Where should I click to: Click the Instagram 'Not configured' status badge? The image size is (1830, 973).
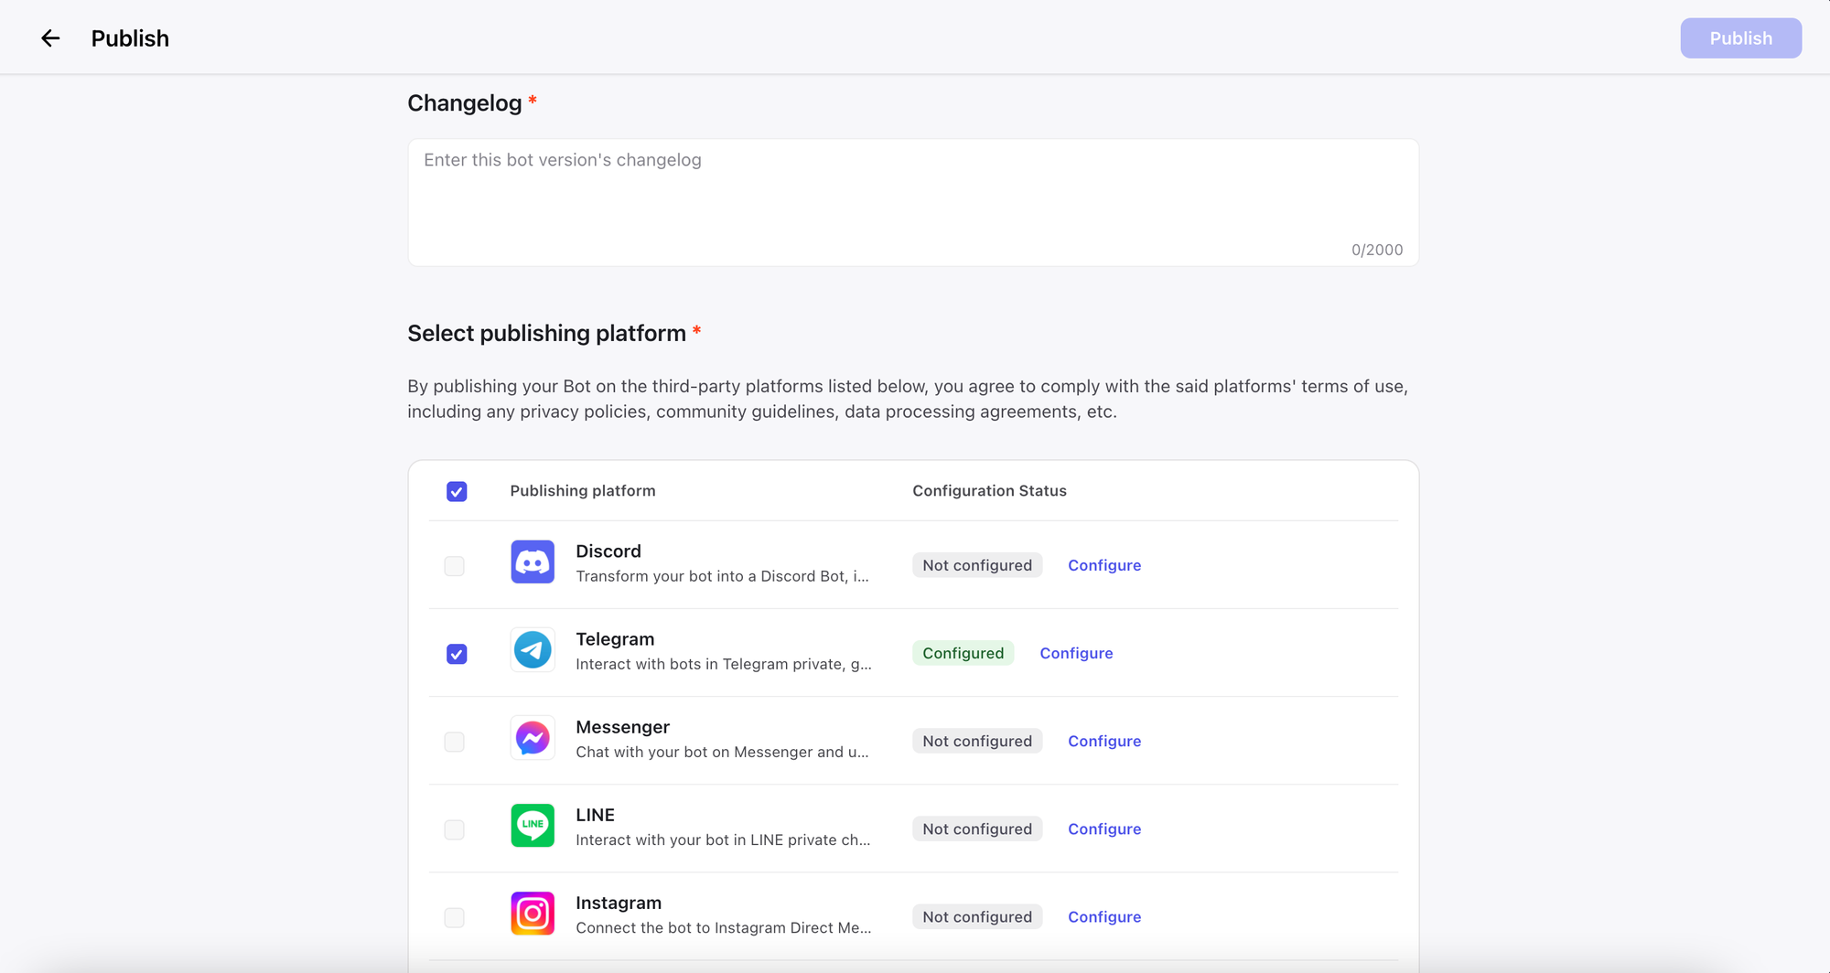point(977,916)
